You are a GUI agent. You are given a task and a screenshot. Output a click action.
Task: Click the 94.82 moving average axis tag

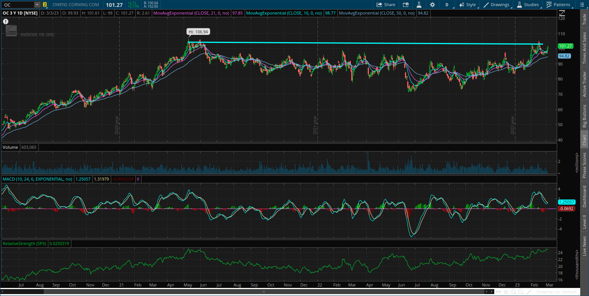pyautogui.click(x=564, y=56)
